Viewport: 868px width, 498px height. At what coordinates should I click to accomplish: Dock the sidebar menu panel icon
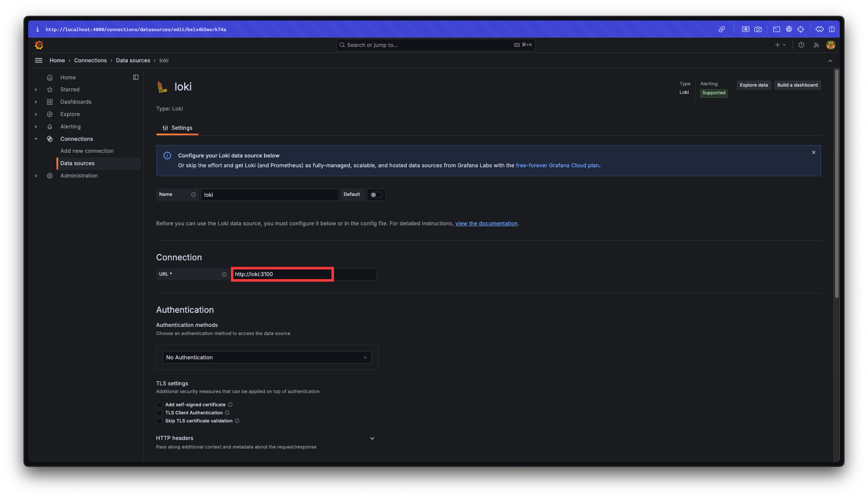[x=136, y=77]
